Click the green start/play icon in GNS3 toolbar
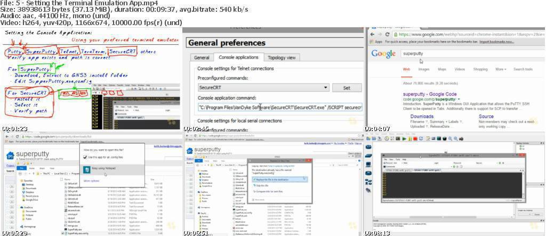546x236 pixels. pos(404,139)
